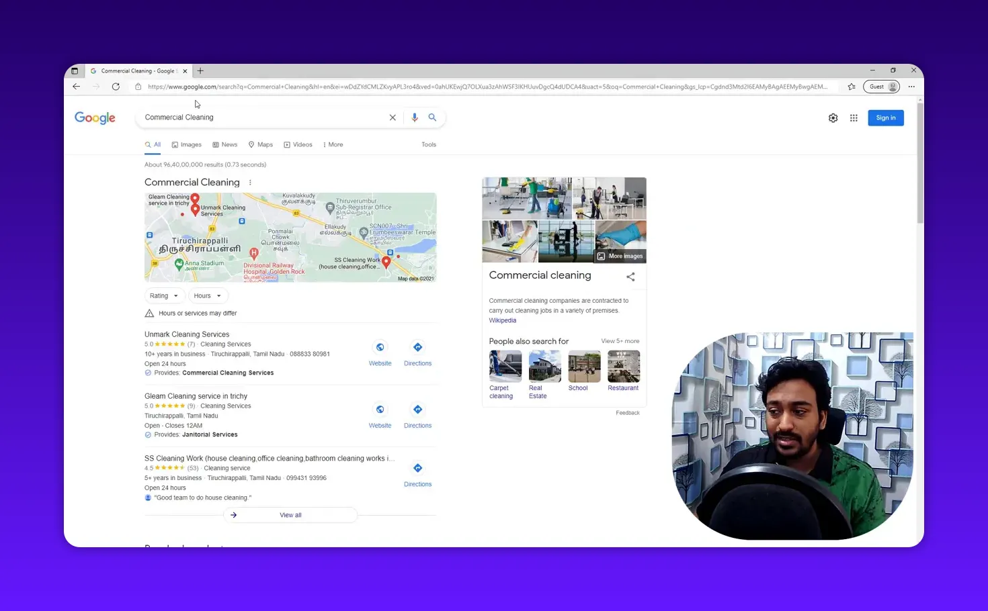
Task: Switch to the Maps search tab
Action: [261, 144]
